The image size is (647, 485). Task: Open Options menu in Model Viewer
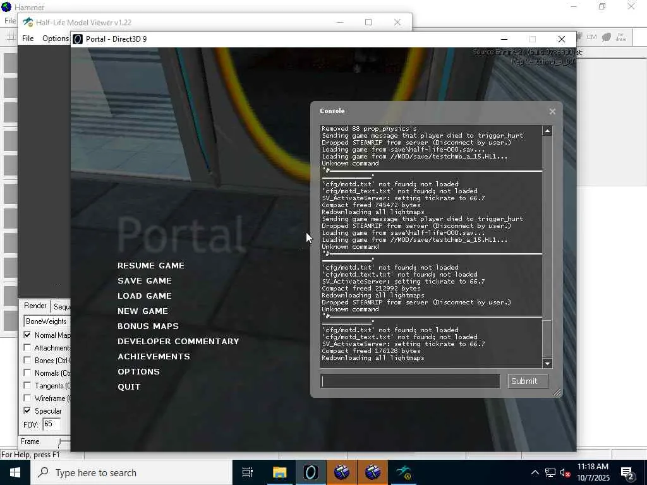tap(56, 39)
